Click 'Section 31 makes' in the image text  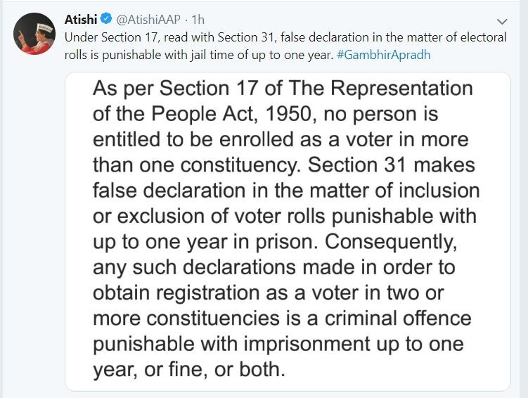[x=392, y=165]
